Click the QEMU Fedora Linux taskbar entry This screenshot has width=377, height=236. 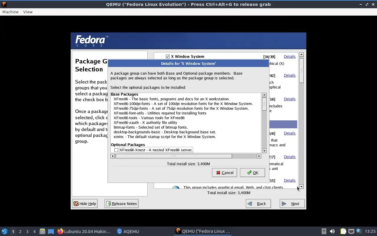pos(203,231)
